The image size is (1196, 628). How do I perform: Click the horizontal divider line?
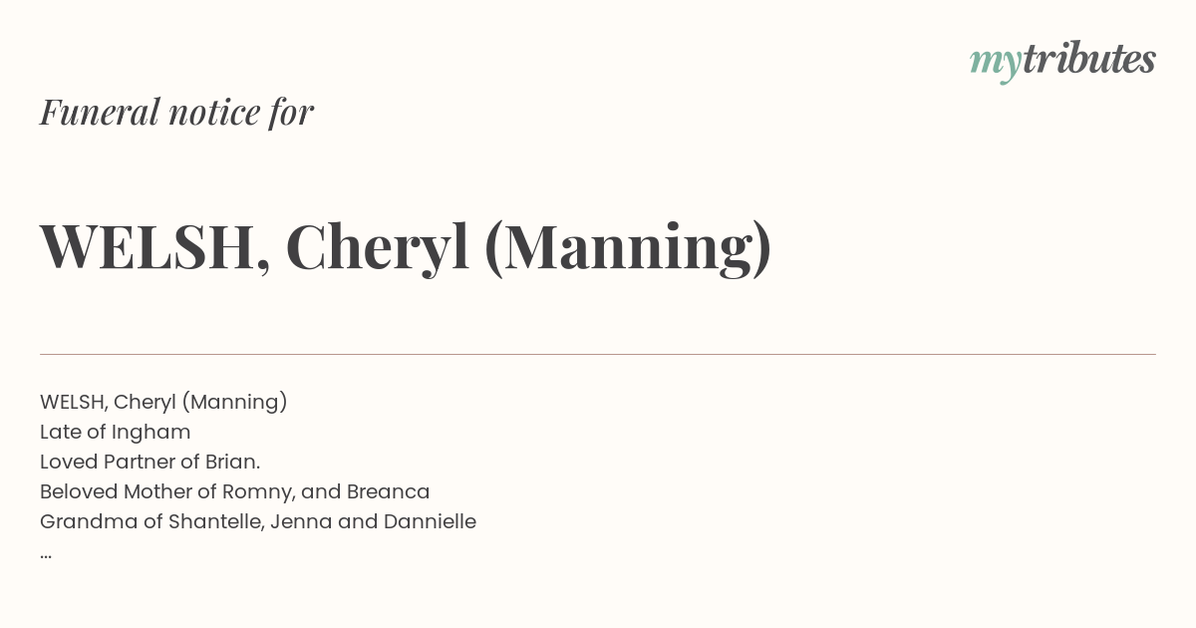click(x=598, y=354)
